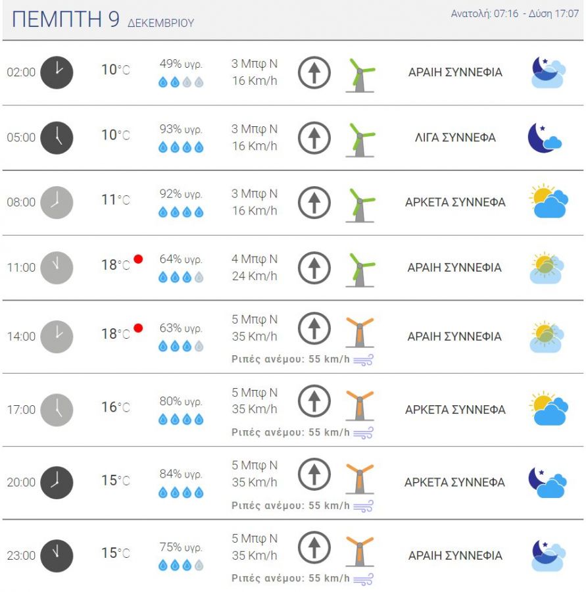Click the wind gust icon at 17:00
Viewport: 586px width, 592px height.
coord(363,433)
